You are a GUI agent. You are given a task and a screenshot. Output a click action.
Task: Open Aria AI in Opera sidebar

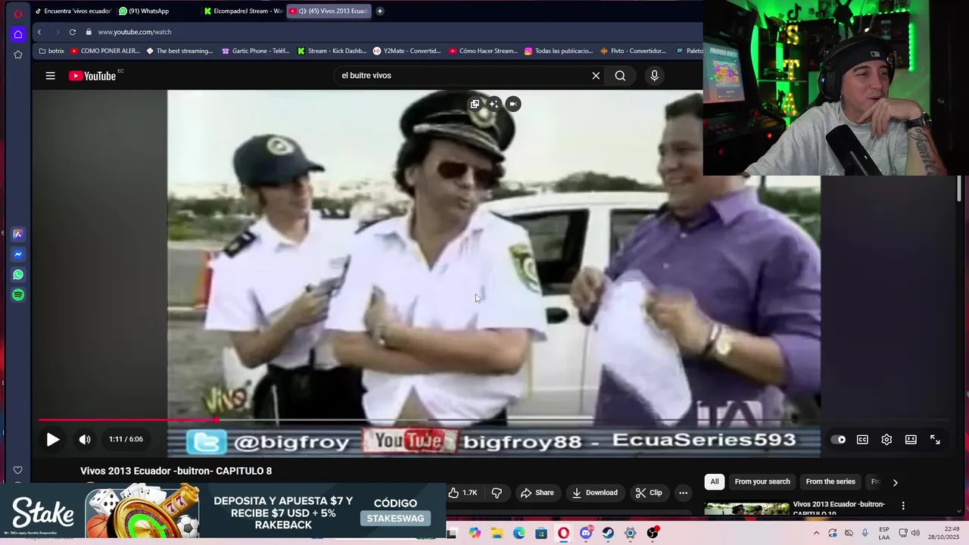[18, 234]
